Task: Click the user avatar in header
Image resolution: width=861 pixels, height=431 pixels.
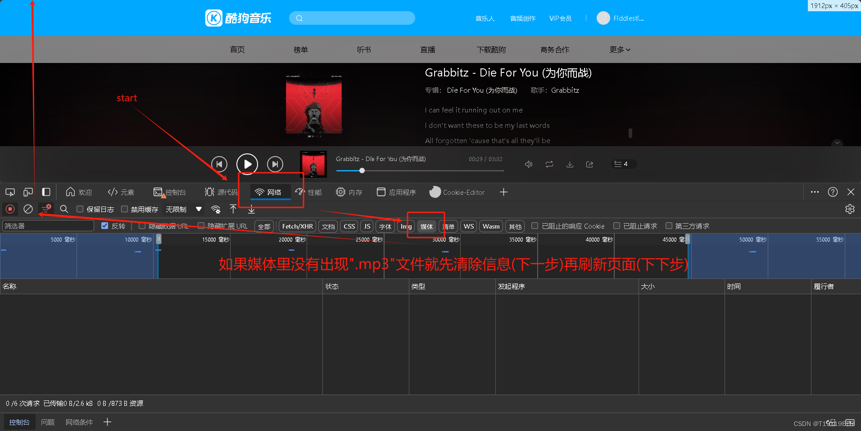Action: coord(603,18)
